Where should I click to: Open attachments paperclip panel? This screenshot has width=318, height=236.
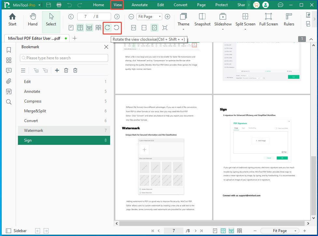pos(9,81)
